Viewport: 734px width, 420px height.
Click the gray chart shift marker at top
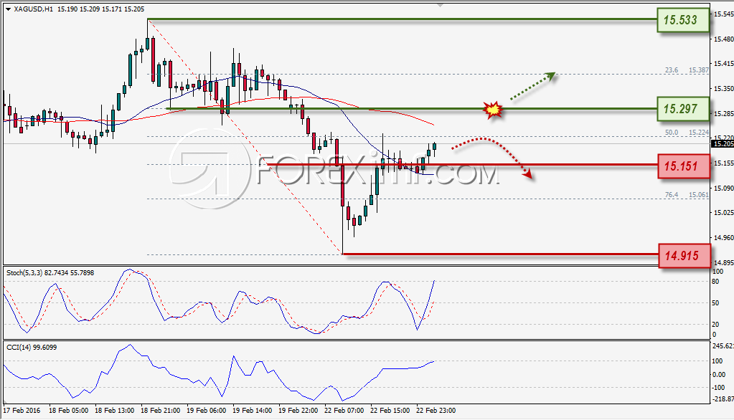pos(440,5)
